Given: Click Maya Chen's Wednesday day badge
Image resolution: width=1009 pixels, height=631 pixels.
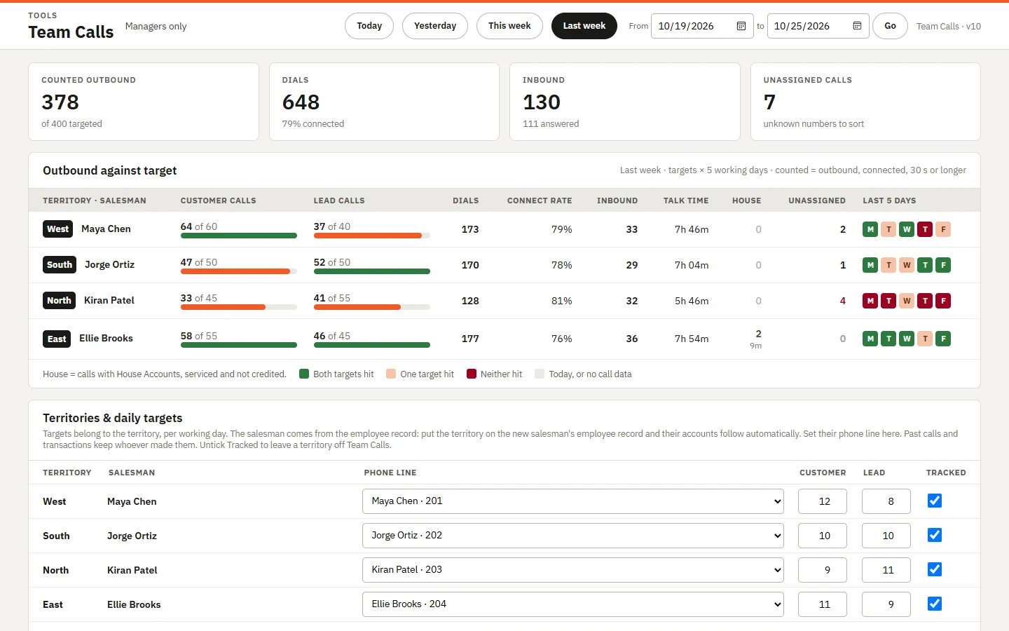Looking at the screenshot, I should coord(907,229).
